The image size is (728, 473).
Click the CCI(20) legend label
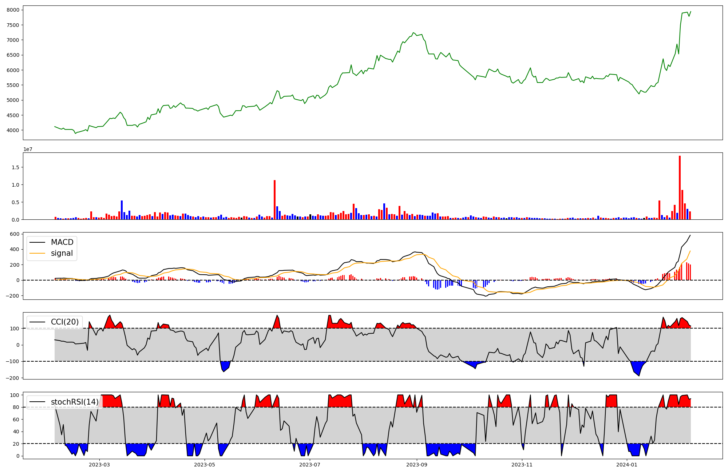point(65,322)
